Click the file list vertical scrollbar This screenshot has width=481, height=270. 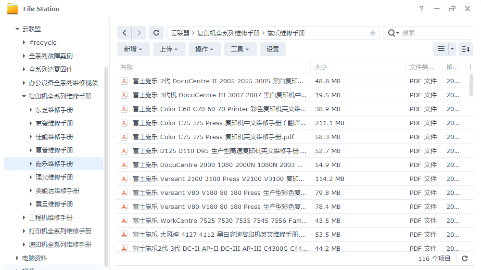click(x=471, y=85)
